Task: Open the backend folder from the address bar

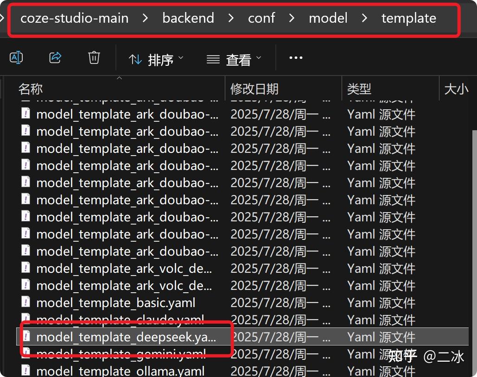Action: click(x=188, y=18)
